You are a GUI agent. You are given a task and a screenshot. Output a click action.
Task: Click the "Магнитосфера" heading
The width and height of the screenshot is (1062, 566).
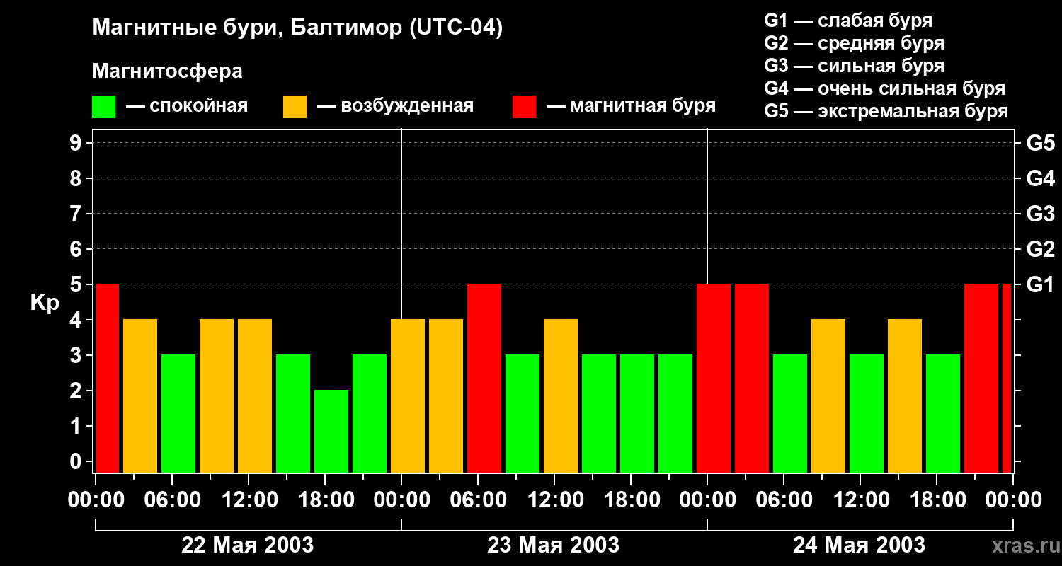(167, 71)
